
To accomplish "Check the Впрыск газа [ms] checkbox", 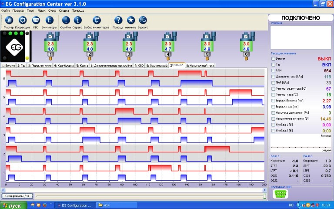I will pyautogui.click(x=273, y=106).
